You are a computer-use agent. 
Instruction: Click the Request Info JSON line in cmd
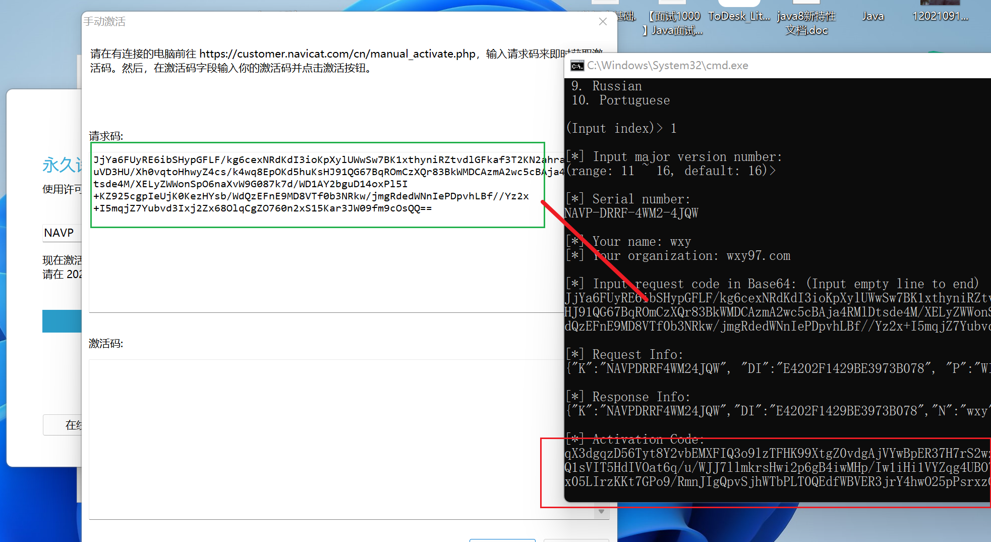pos(777,369)
